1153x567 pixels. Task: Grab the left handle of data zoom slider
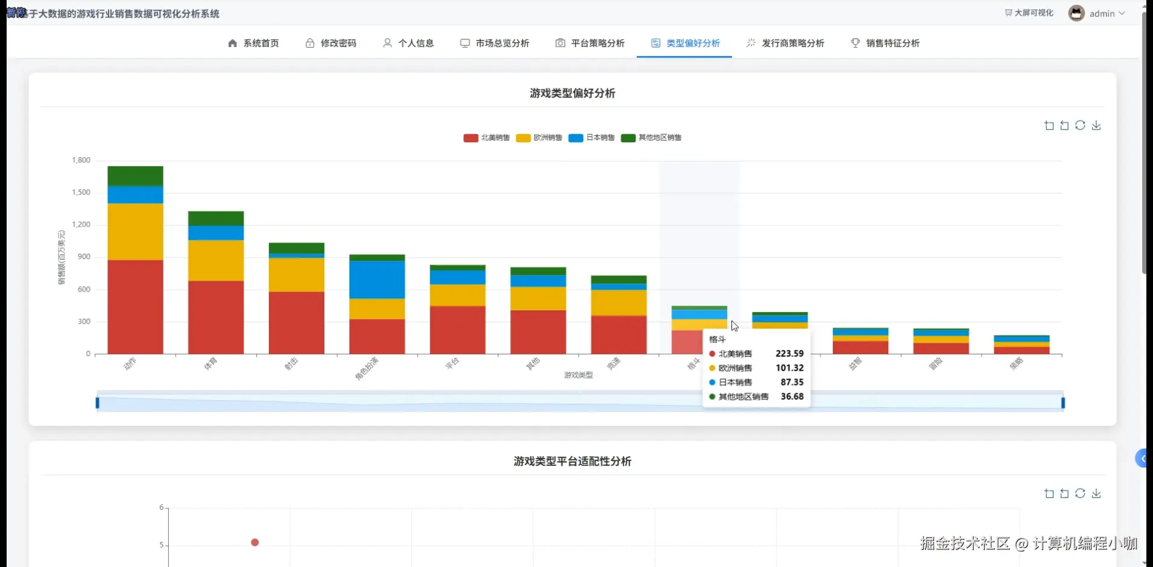(97, 403)
